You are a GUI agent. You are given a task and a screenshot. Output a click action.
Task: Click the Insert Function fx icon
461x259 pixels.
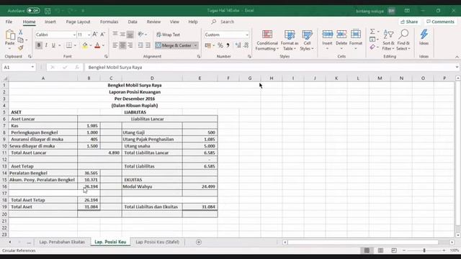tap(77, 67)
